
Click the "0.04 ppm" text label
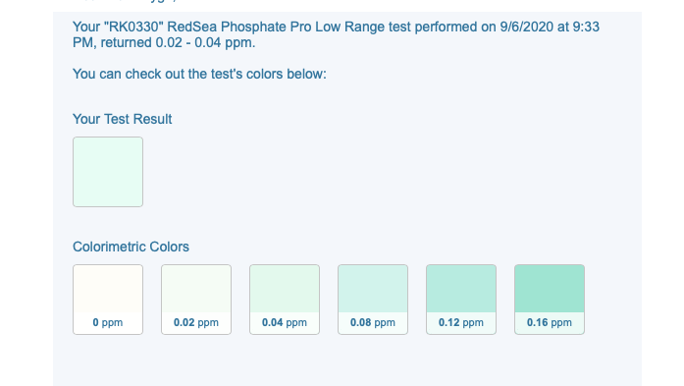pos(285,323)
